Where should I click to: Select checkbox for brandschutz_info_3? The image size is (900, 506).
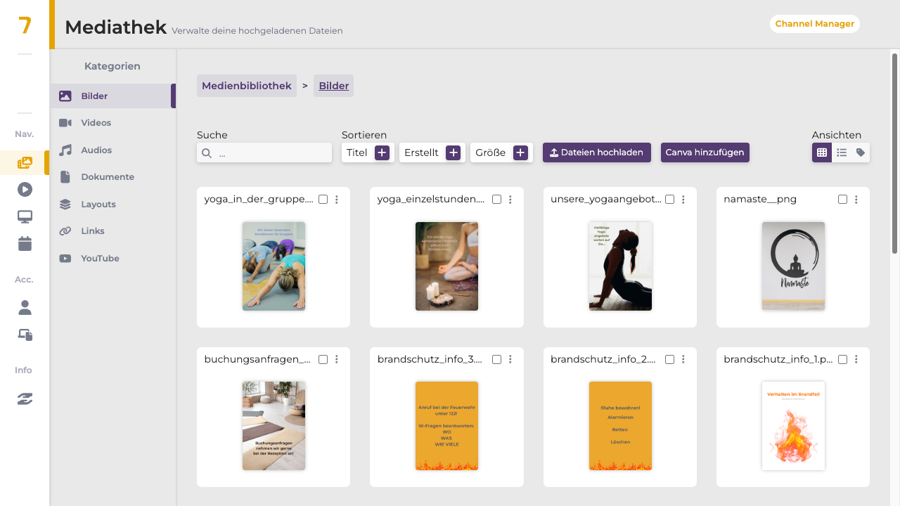[496, 359]
